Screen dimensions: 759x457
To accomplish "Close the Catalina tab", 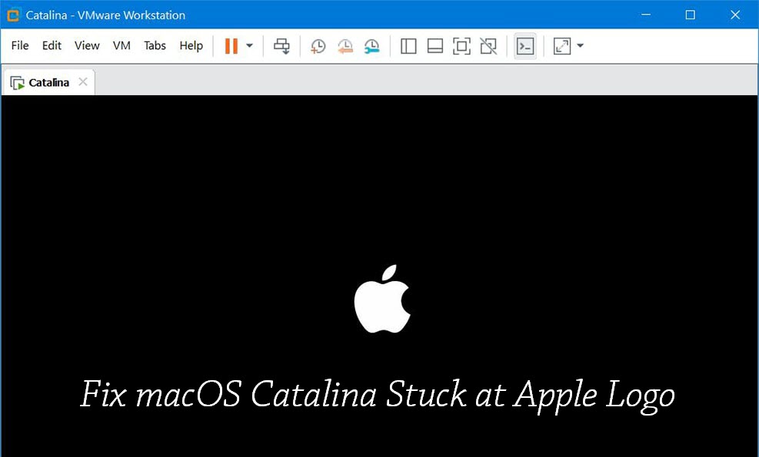I will [x=83, y=81].
